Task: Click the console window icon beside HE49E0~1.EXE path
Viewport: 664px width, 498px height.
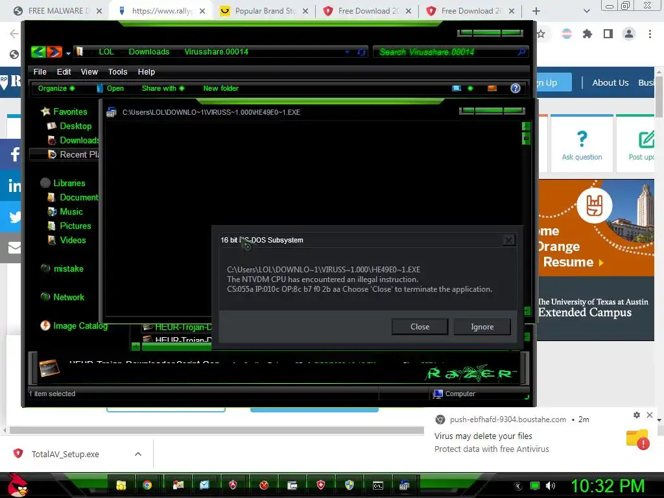Action: 112,112
